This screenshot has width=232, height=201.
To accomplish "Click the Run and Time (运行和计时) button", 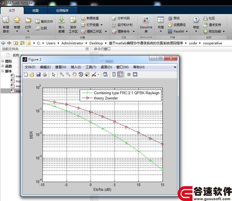I will (x=122, y=25).
